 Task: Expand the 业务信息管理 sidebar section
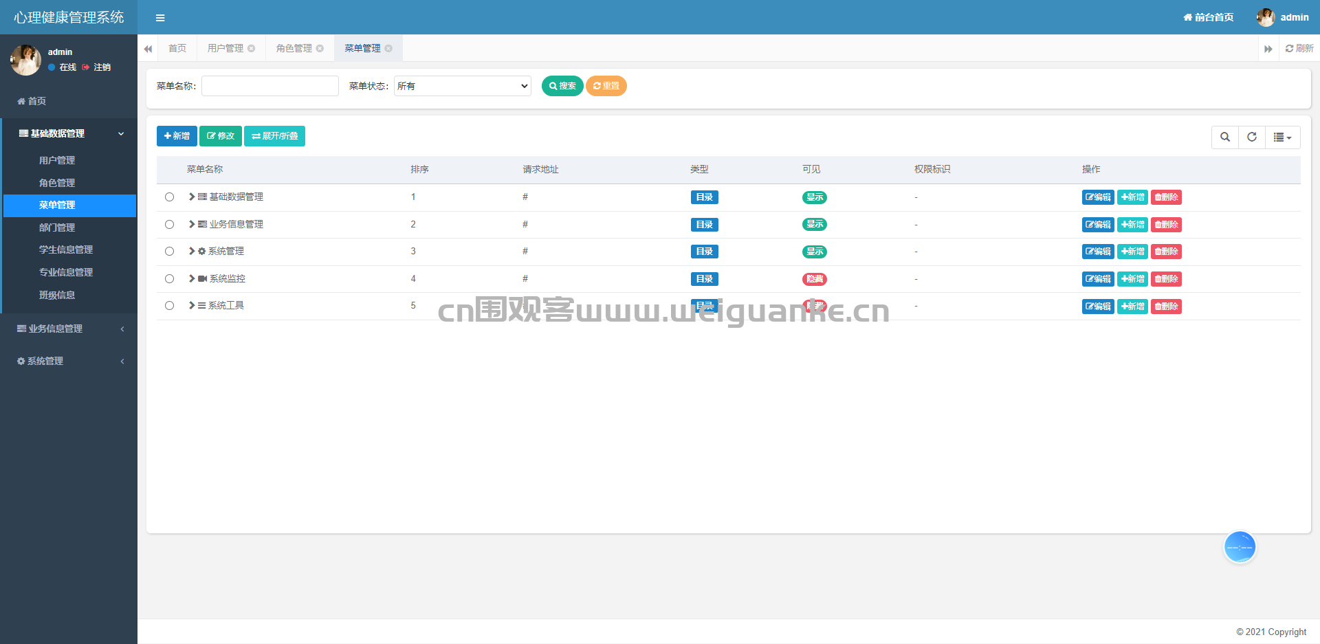point(69,329)
